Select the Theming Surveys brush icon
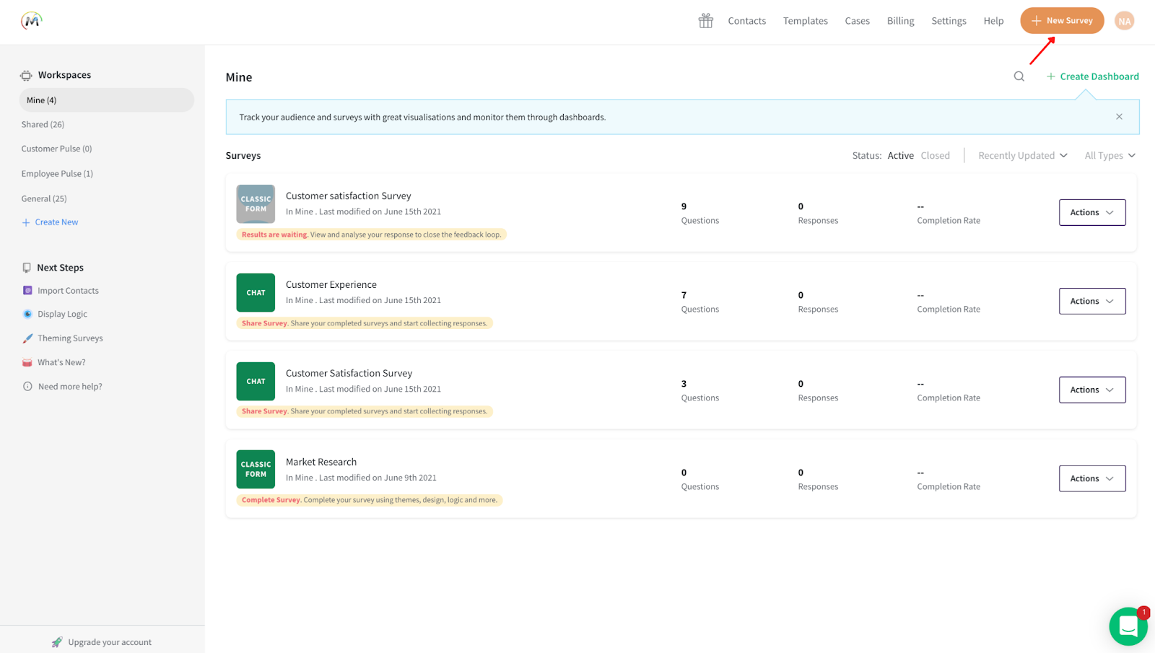 tap(27, 338)
